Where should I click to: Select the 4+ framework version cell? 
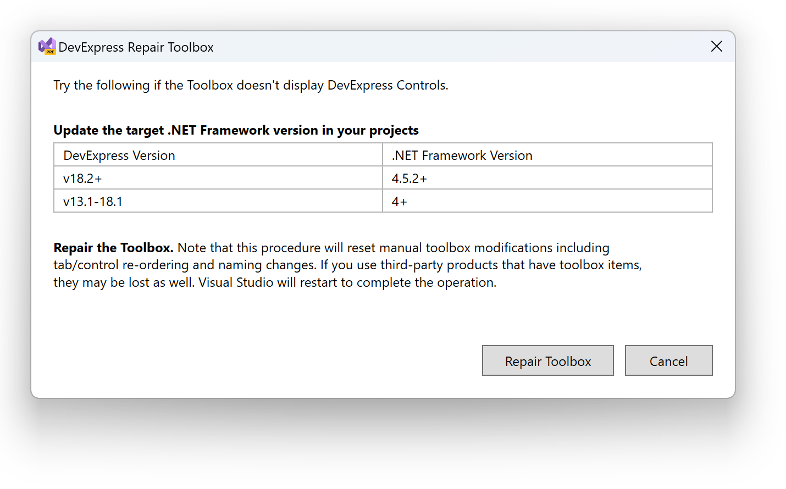[399, 202]
